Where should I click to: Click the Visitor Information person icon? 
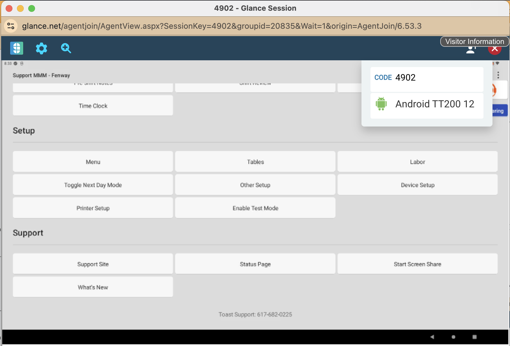[x=471, y=50]
